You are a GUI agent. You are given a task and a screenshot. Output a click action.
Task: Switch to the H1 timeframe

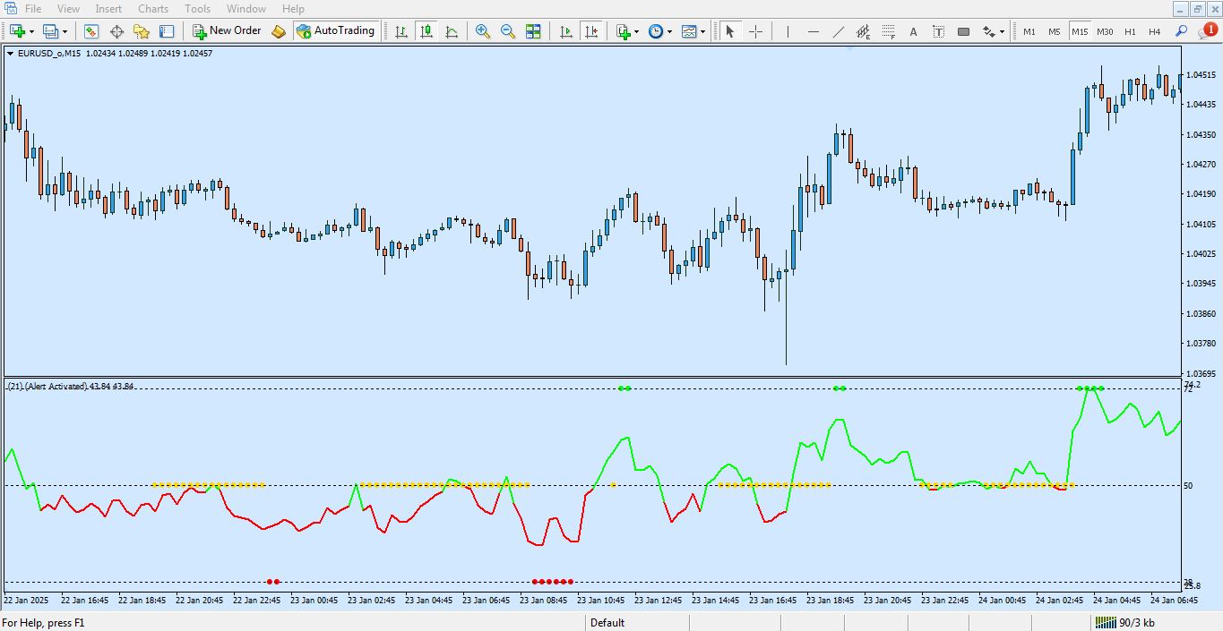1130,31
